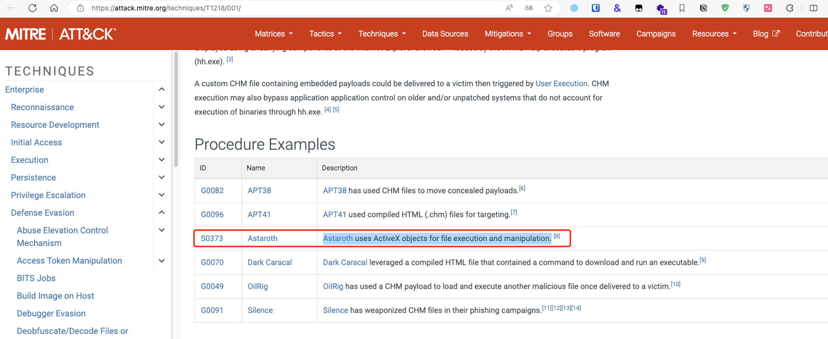Open the Bitwarden extension icon

tap(595, 8)
